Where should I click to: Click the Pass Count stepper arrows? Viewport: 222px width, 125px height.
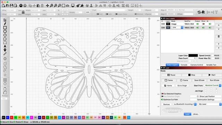(197, 58)
